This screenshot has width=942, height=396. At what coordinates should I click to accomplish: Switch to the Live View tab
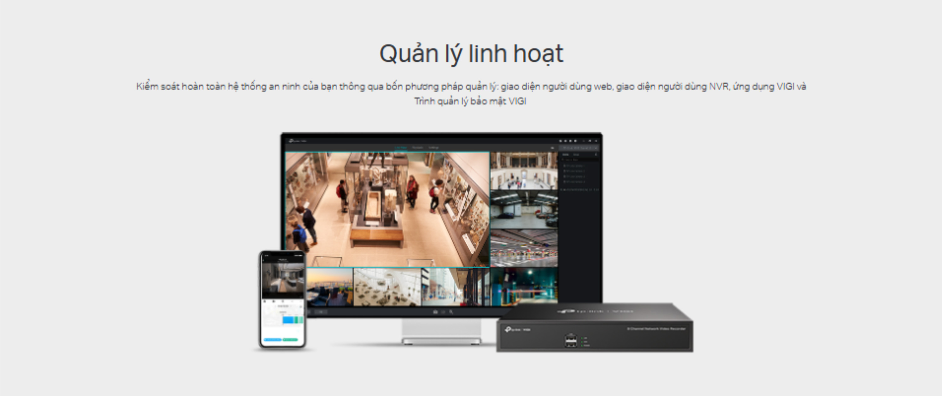coord(401,148)
